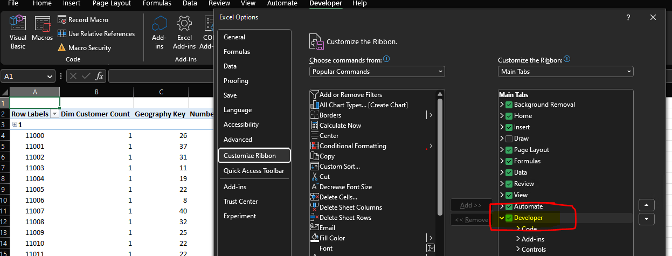The width and height of the screenshot is (672, 256).
Task: Open the Visual Basic editor icon
Action: (x=18, y=24)
